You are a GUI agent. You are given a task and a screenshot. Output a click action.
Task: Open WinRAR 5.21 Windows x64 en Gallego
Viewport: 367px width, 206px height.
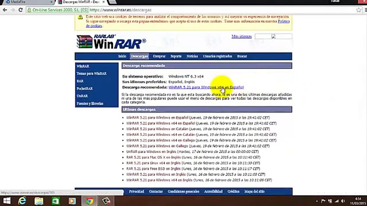coord(161,140)
